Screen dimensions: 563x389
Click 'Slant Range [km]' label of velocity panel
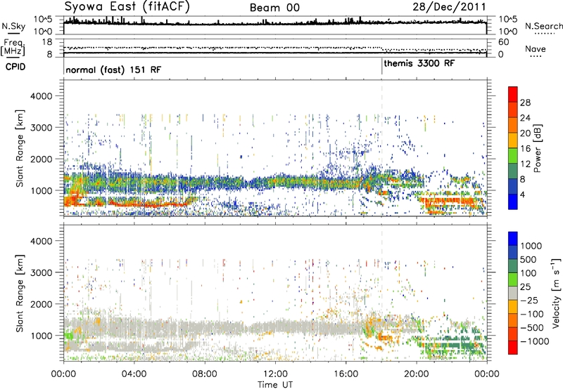(x=20, y=293)
